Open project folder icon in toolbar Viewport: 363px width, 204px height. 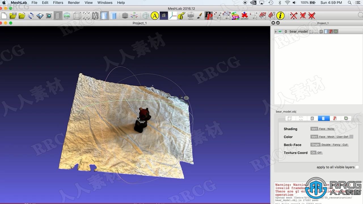[13, 16]
